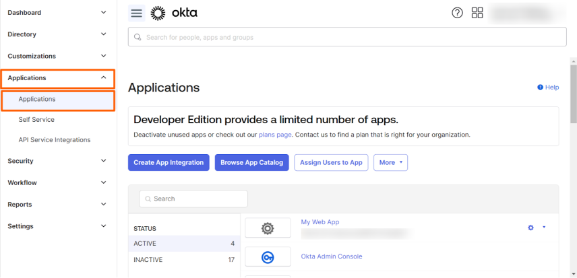
Task: Select Applications sub-item in sidebar
Action: (x=58, y=101)
